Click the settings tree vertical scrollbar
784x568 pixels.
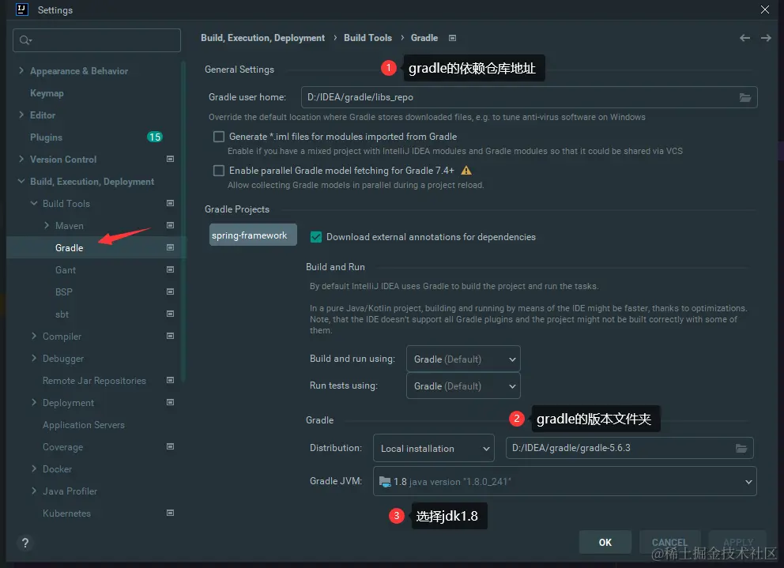(183, 220)
